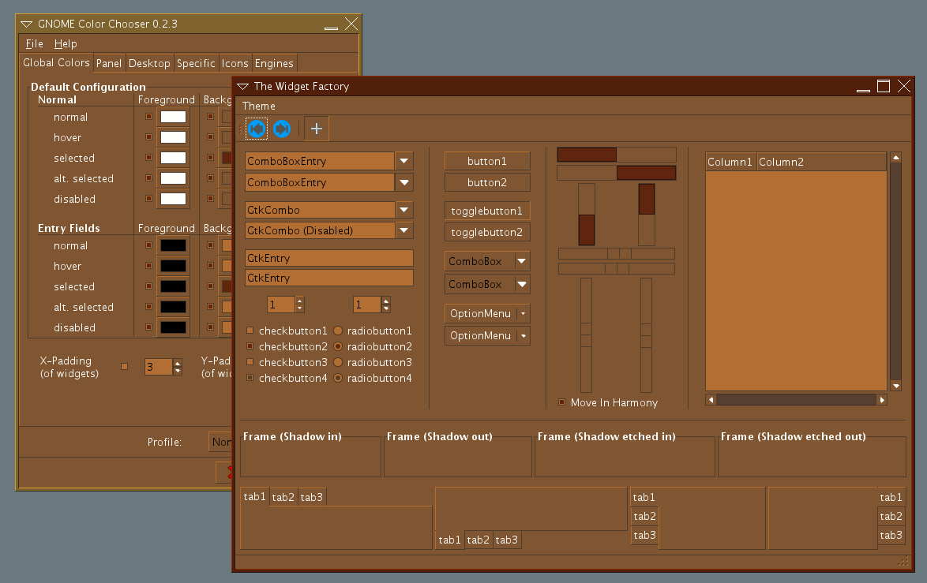The height and width of the screenshot is (583, 927).
Task: Increment the X-Padding spin value
Action: [178, 363]
